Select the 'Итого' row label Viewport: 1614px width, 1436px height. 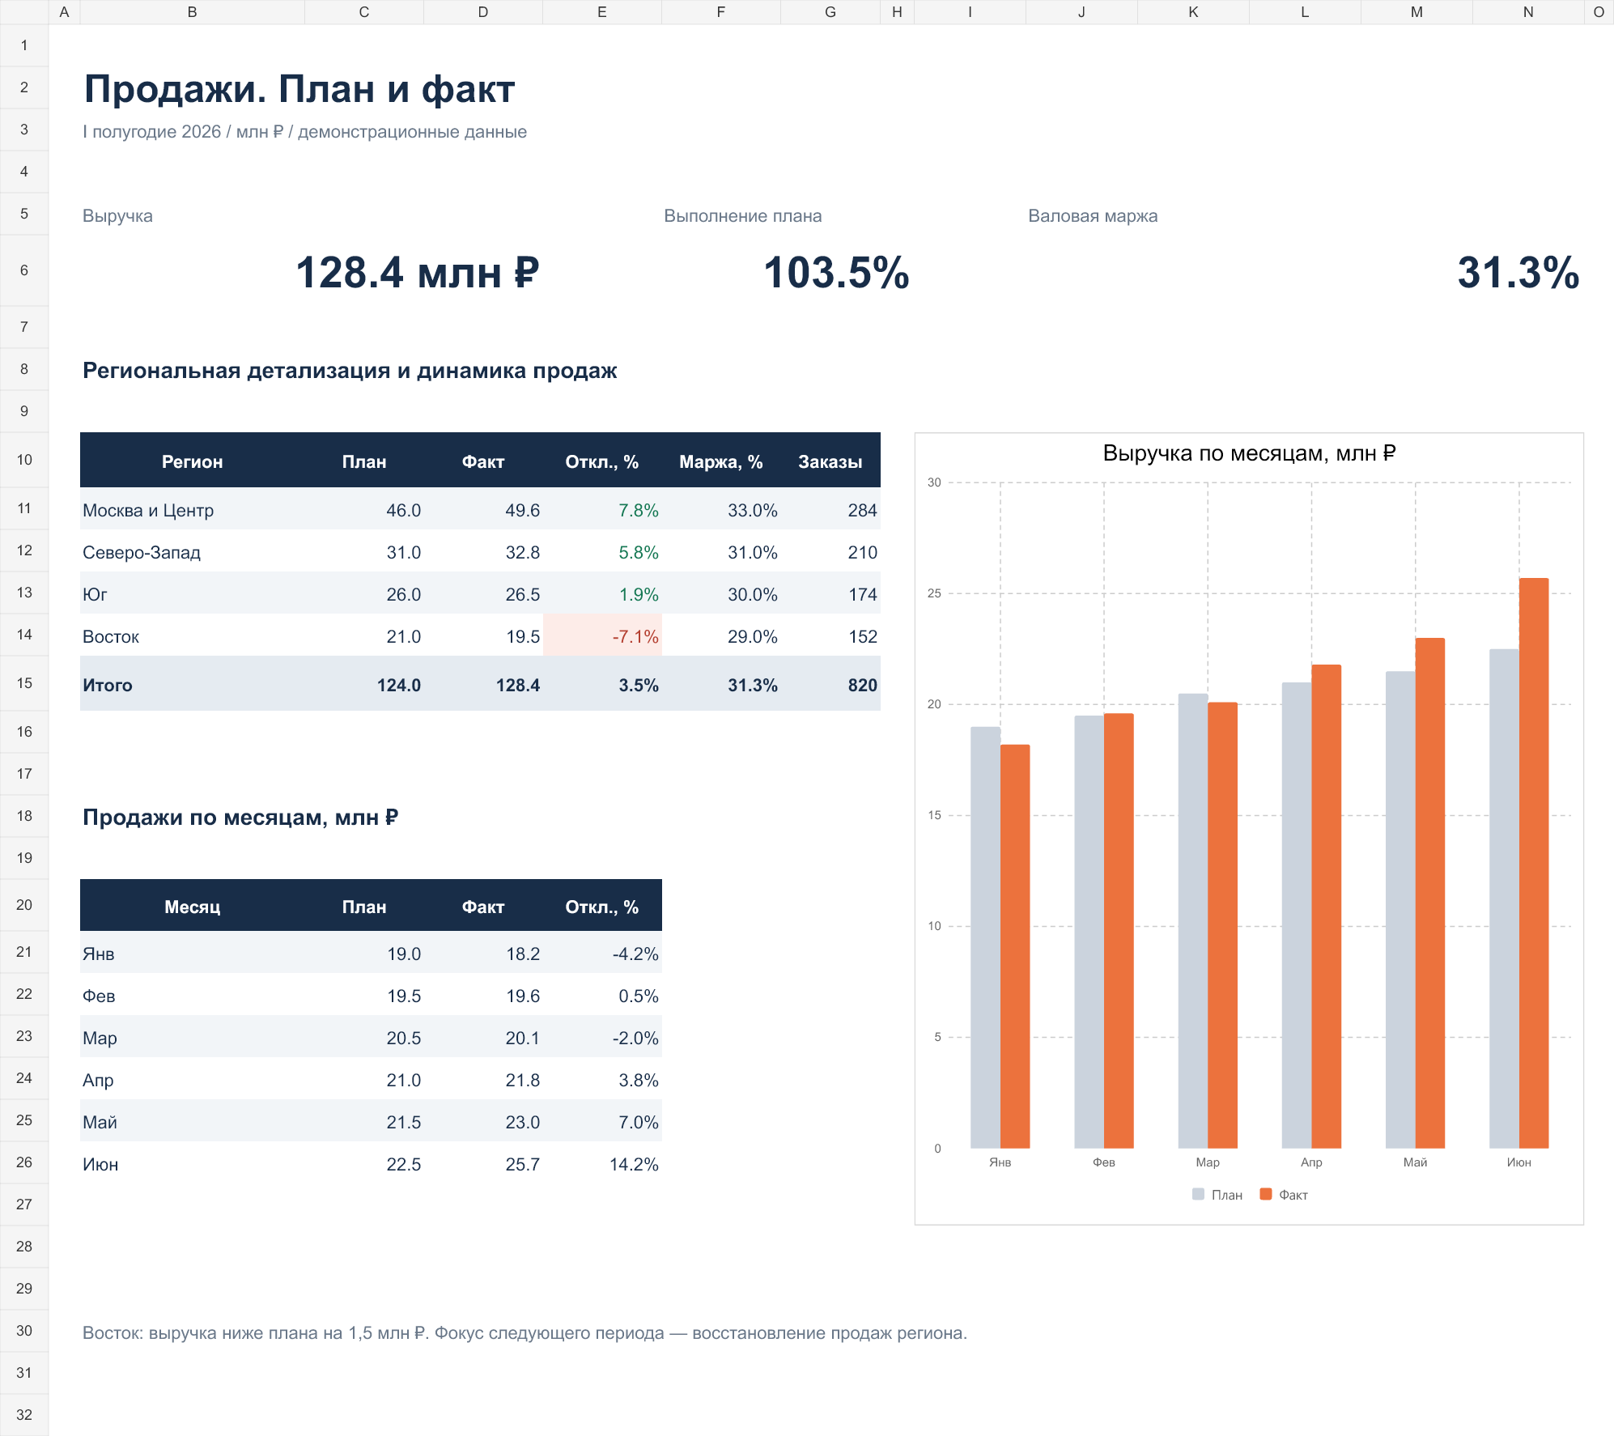(192, 685)
